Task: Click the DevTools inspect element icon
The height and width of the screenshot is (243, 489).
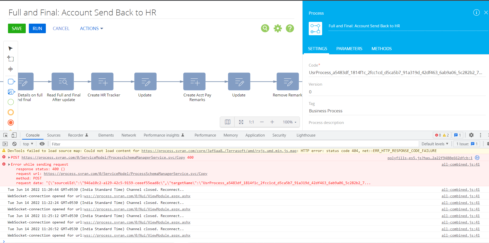Action: click(x=5, y=135)
